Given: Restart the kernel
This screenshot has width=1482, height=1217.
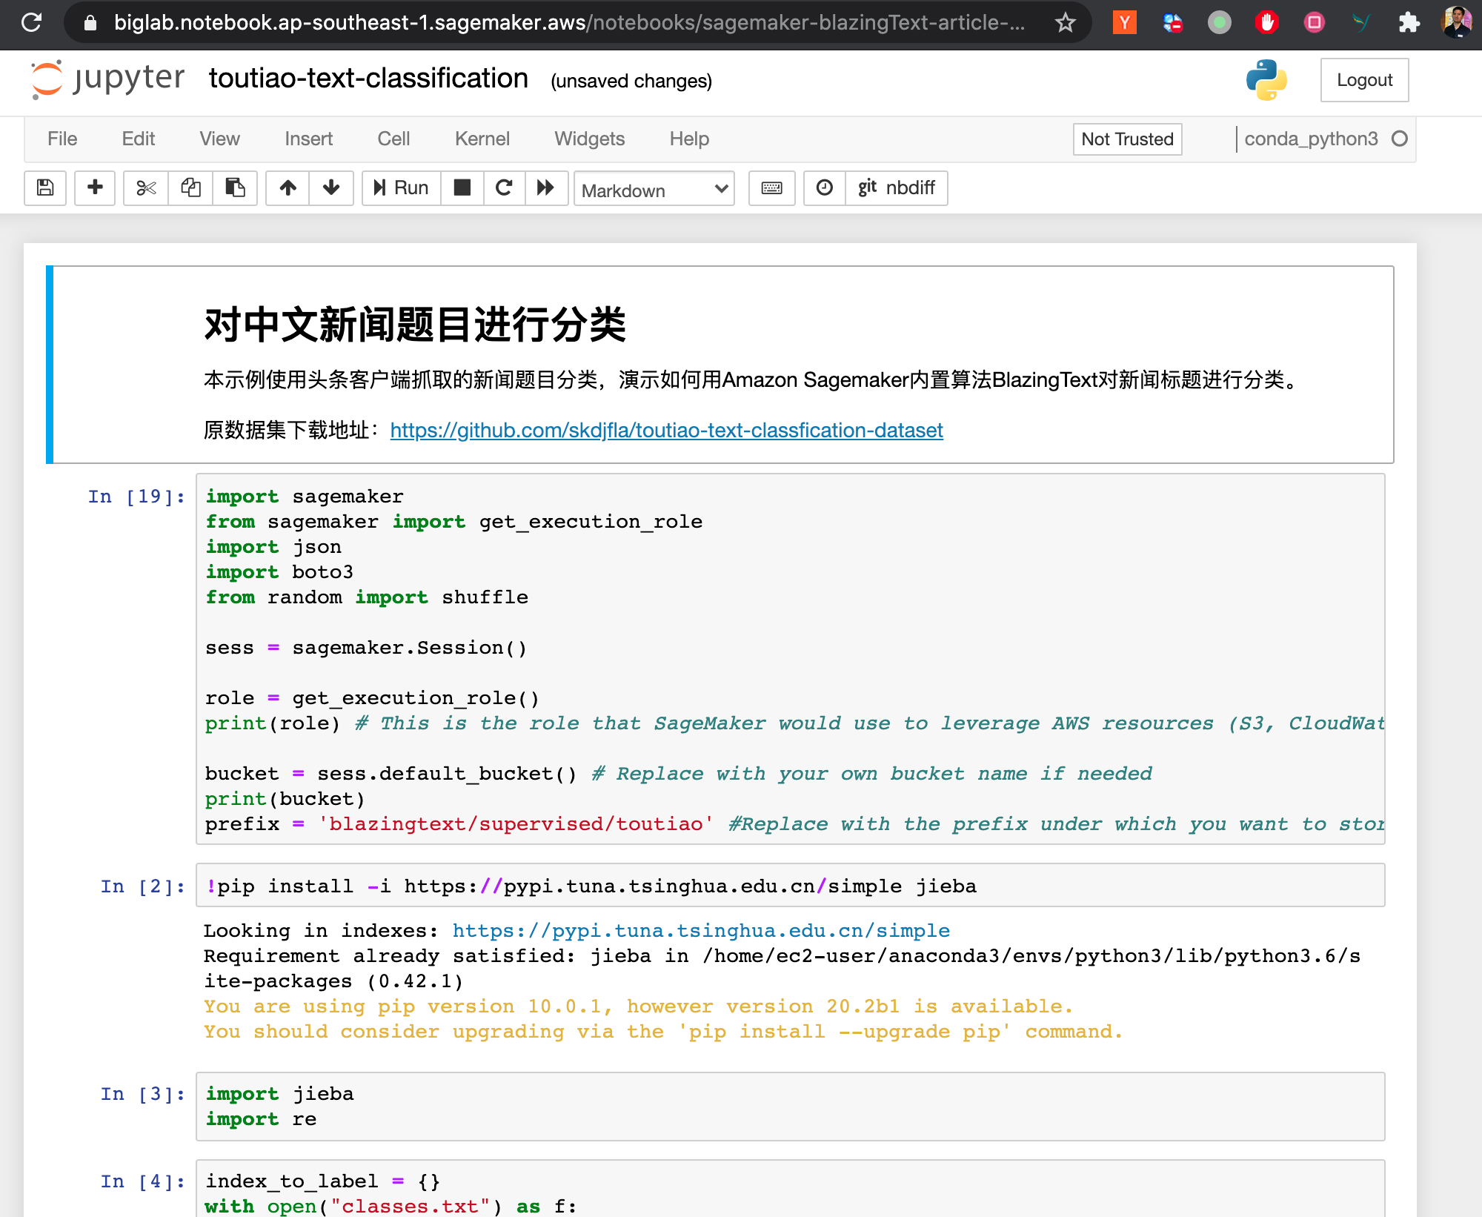Looking at the screenshot, I should coord(505,188).
